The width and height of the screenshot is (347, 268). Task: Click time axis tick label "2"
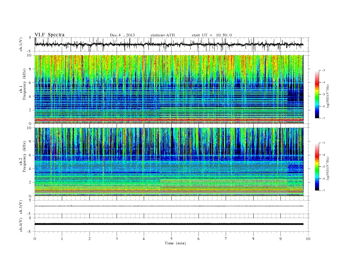click(x=89, y=239)
